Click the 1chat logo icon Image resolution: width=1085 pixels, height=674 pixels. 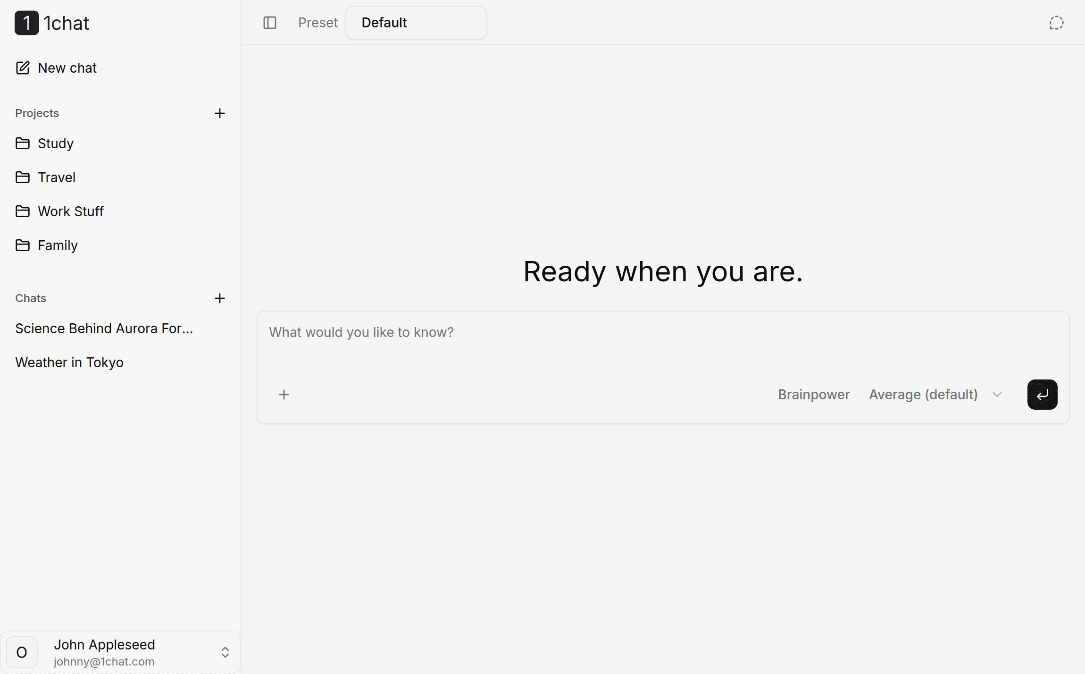(26, 23)
